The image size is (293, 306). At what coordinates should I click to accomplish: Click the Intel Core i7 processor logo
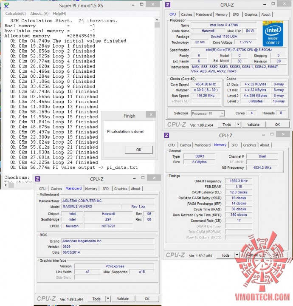click(x=273, y=34)
